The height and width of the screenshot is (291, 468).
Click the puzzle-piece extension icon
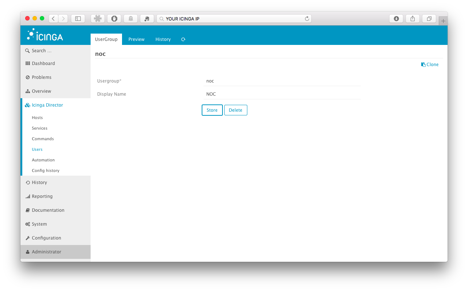[98, 19]
